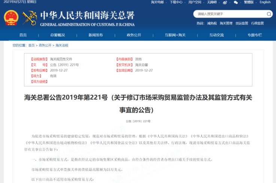
Task: Click 行政监管 hot keyword link
Action: click(257, 23)
